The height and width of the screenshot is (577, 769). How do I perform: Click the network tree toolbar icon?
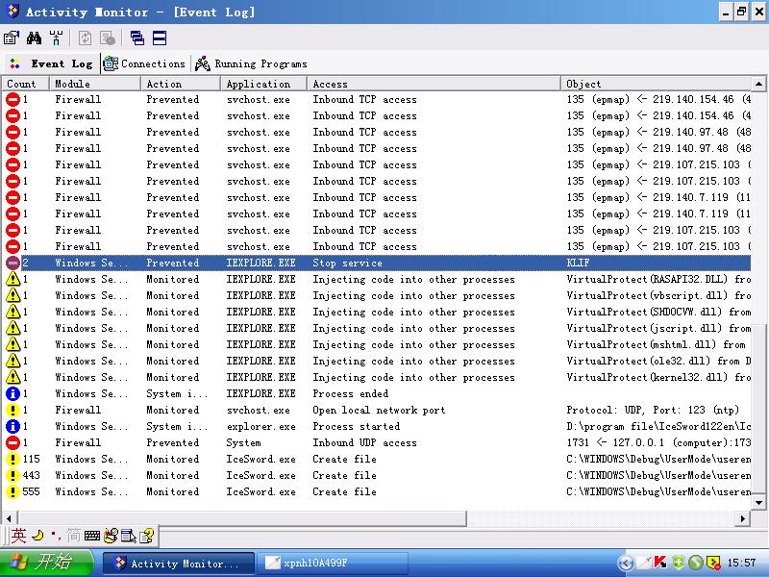click(56, 38)
